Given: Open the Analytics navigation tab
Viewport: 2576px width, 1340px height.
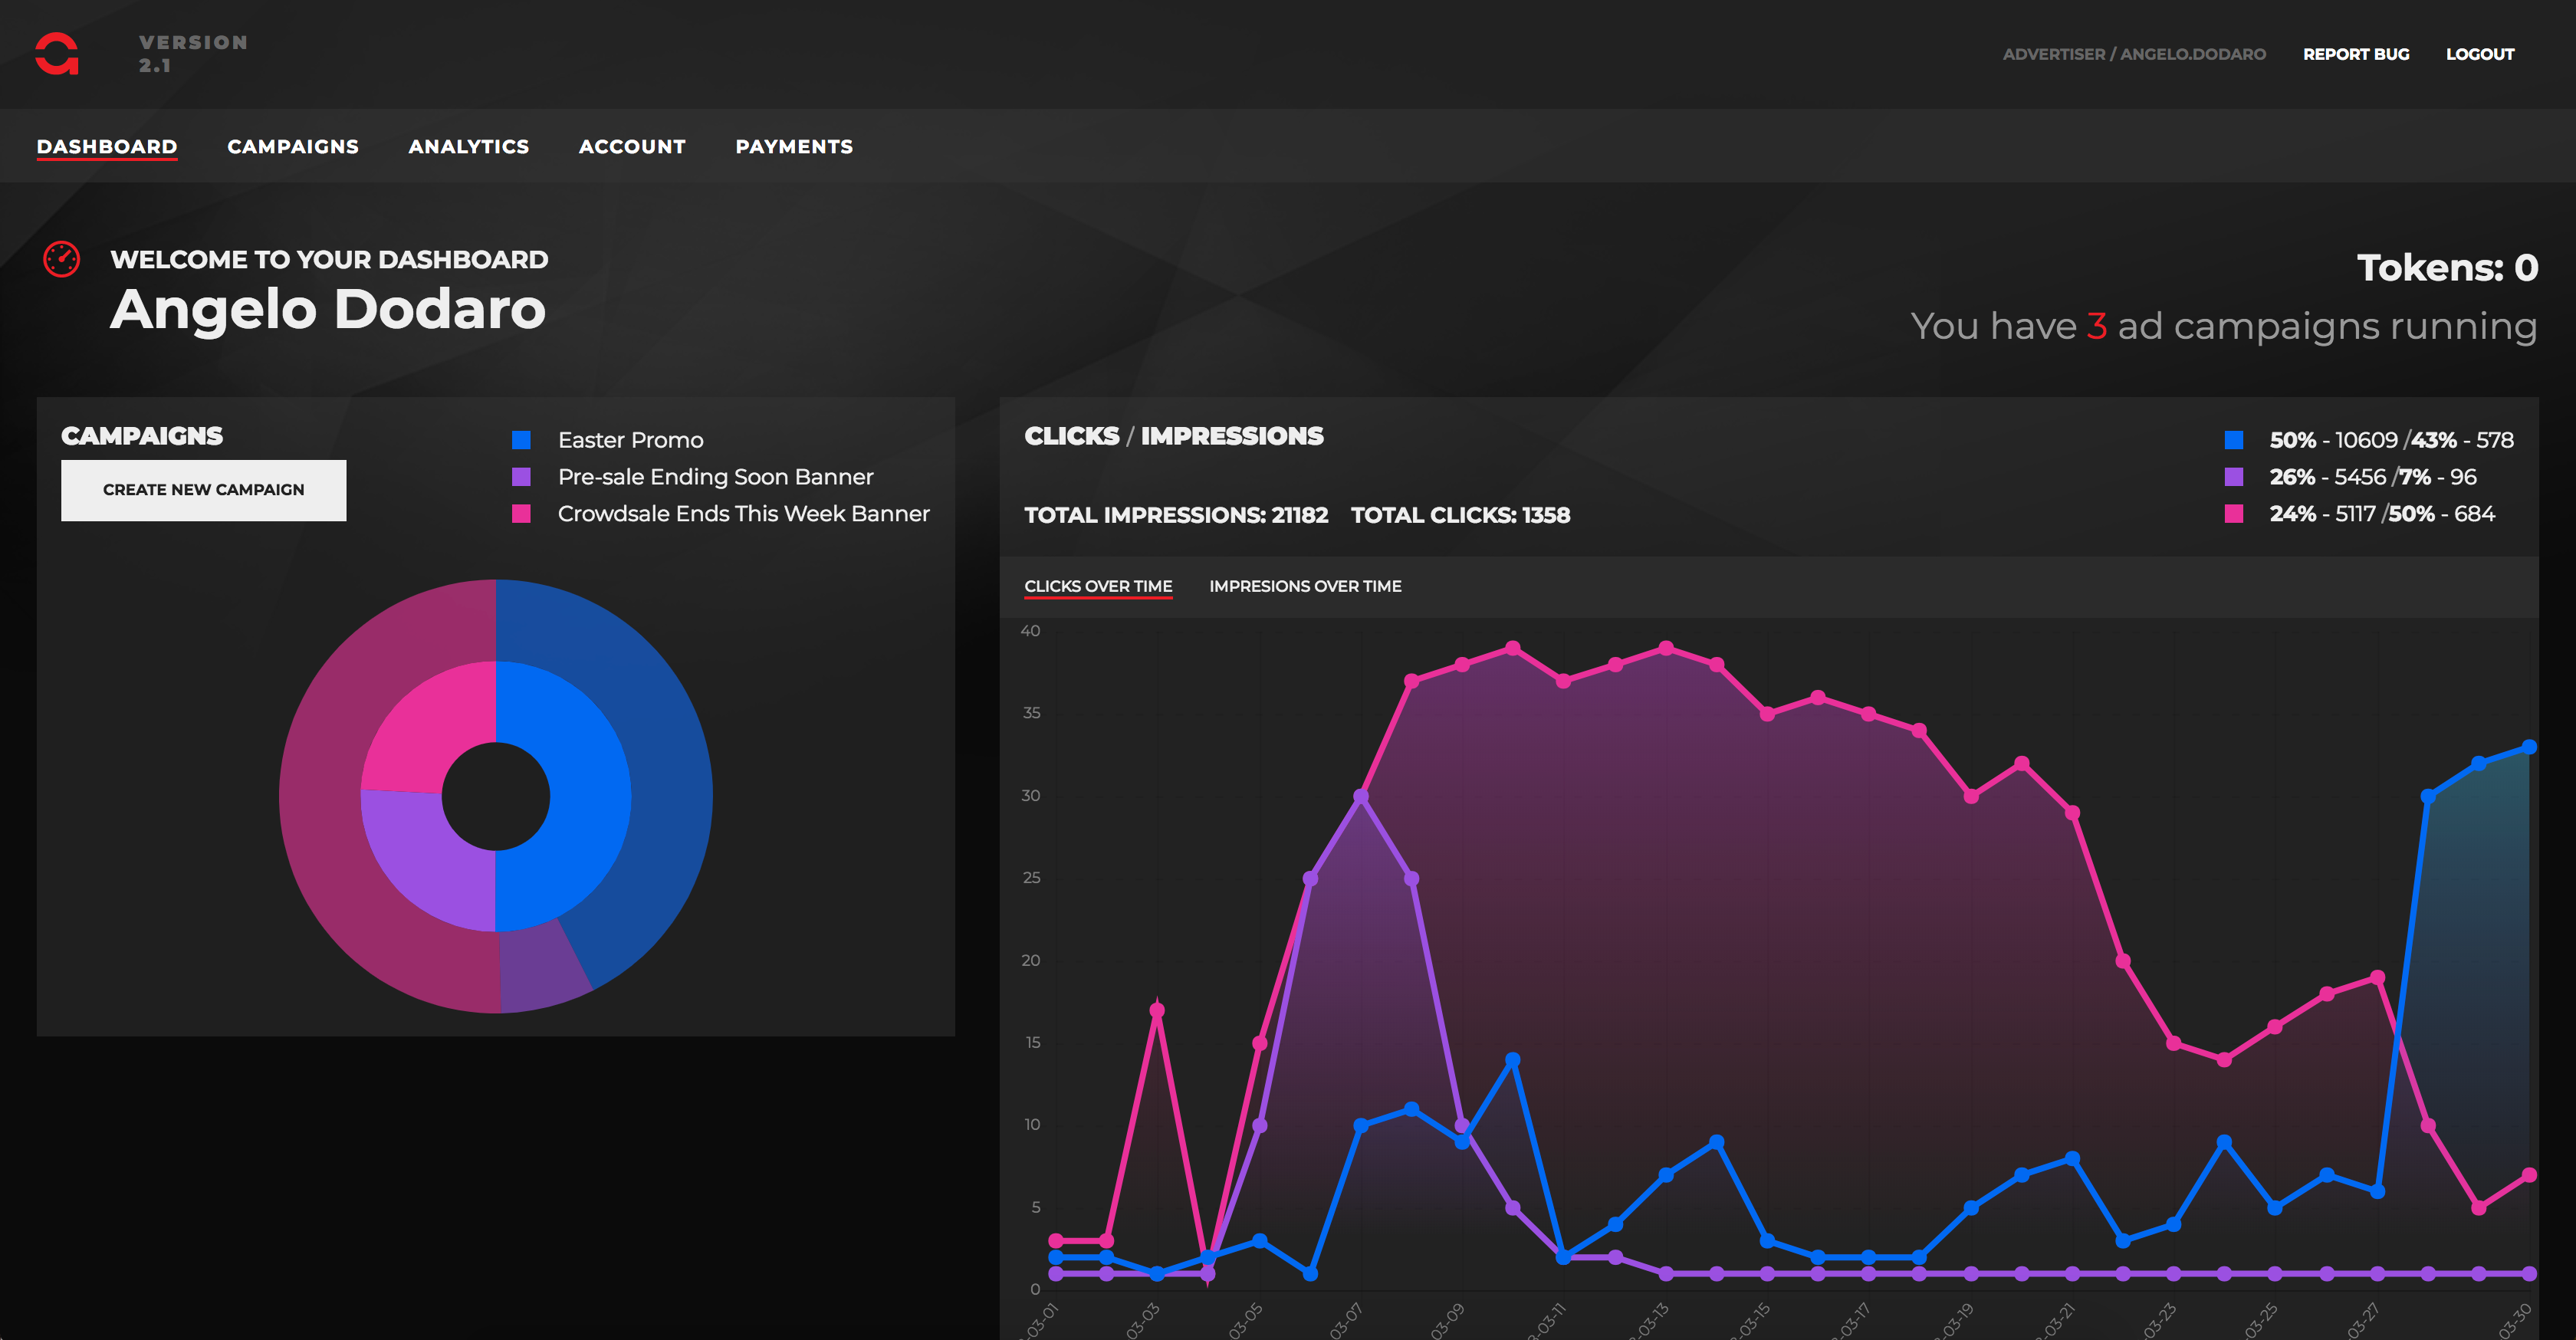Looking at the screenshot, I should click(x=468, y=147).
